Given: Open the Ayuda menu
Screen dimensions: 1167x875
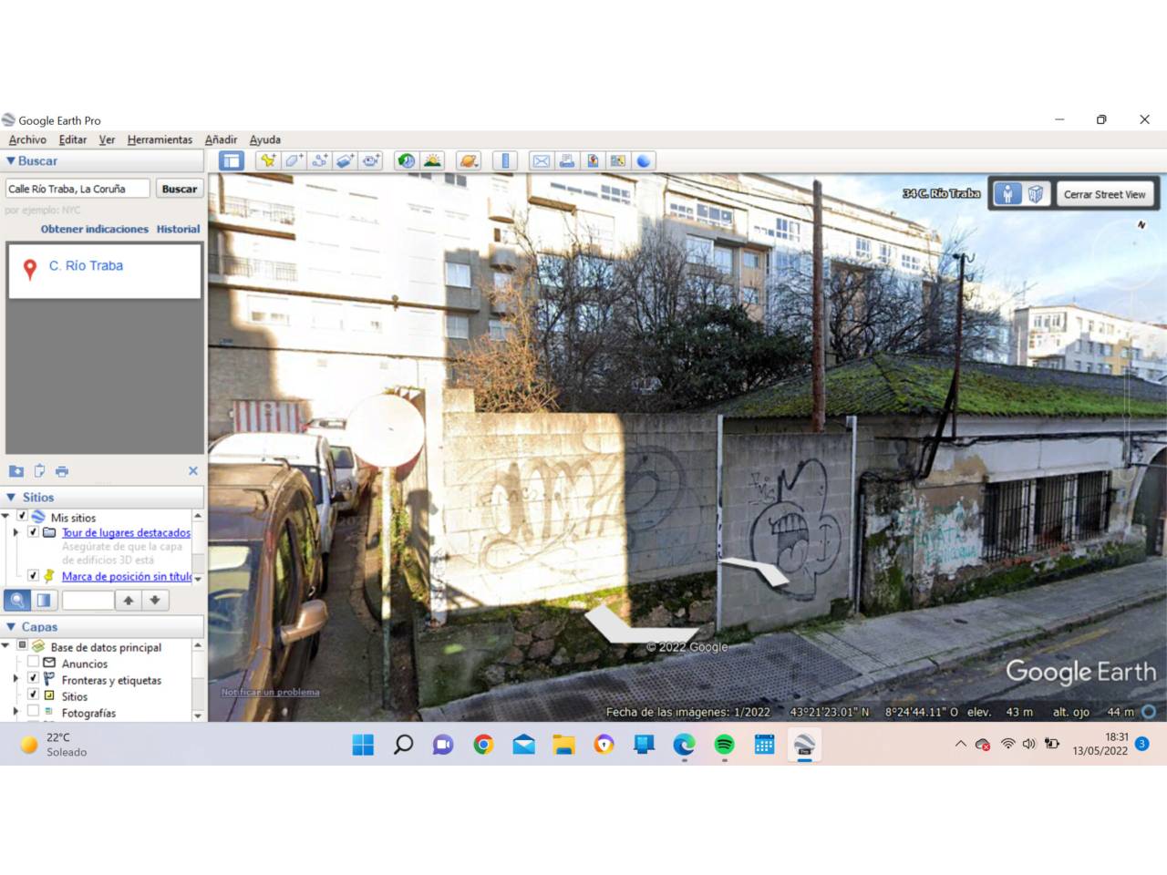Looking at the screenshot, I should (x=265, y=139).
